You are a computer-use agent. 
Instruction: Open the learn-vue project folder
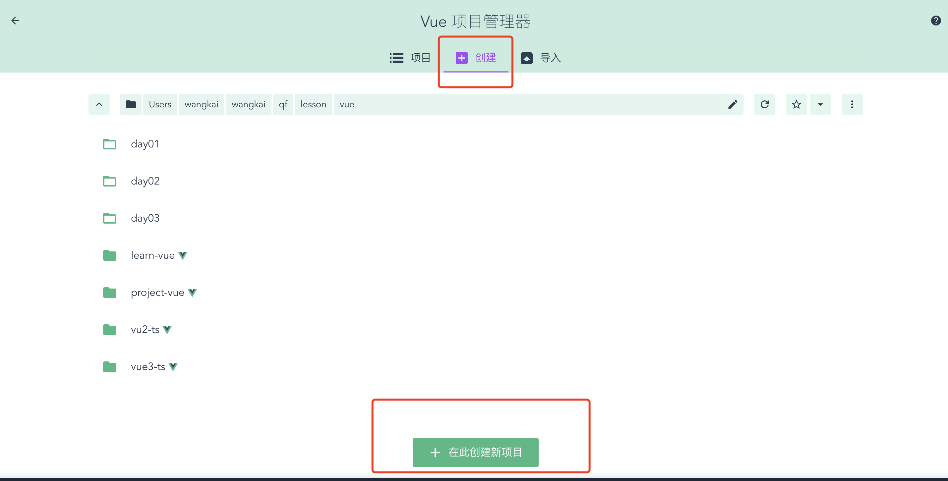click(153, 255)
